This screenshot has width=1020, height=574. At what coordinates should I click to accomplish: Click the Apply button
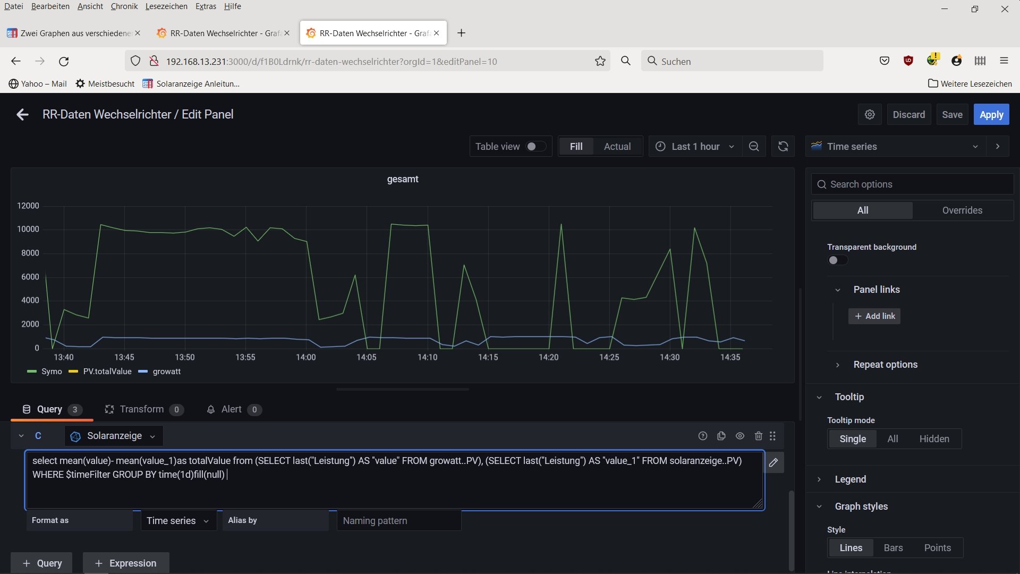(x=991, y=114)
